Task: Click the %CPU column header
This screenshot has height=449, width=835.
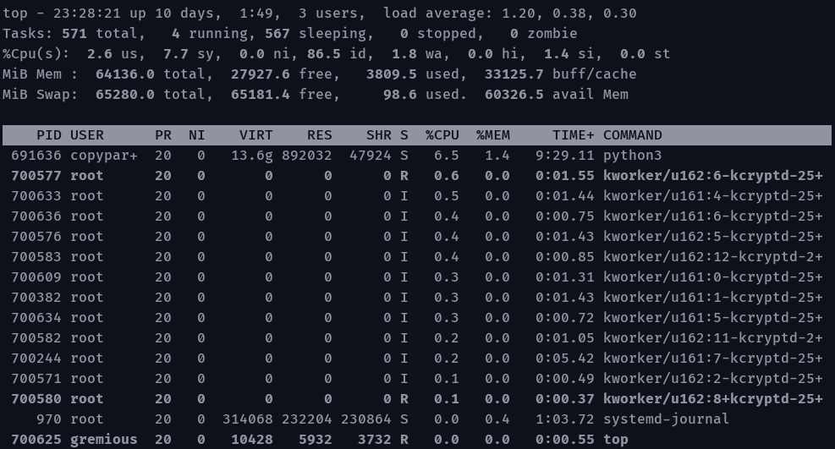Action: (442, 135)
